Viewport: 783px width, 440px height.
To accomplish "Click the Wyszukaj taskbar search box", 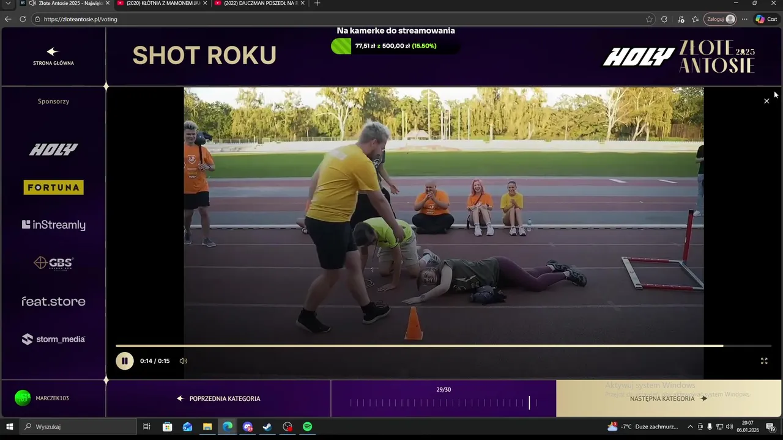I will tap(78, 427).
